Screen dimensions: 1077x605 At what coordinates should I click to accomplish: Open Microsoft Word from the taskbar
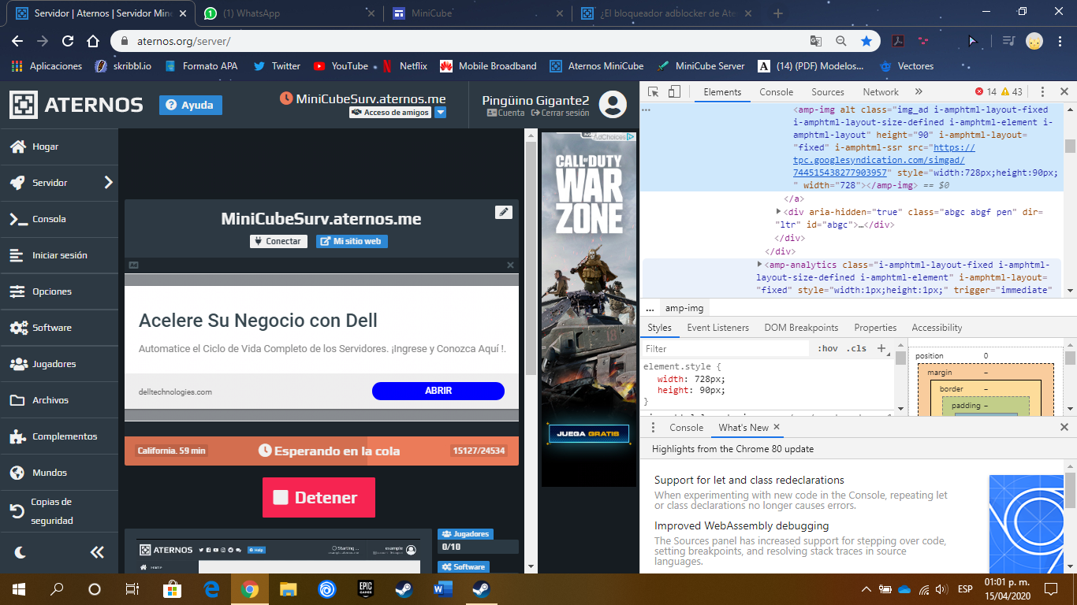pyautogui.click(x=442, y=588)
